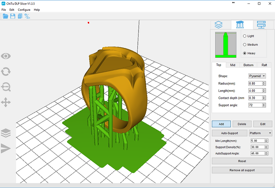The width and height of the screenshot is (275, 188).
Task: Open the machine settings panel tab
Action: (261, 25)
